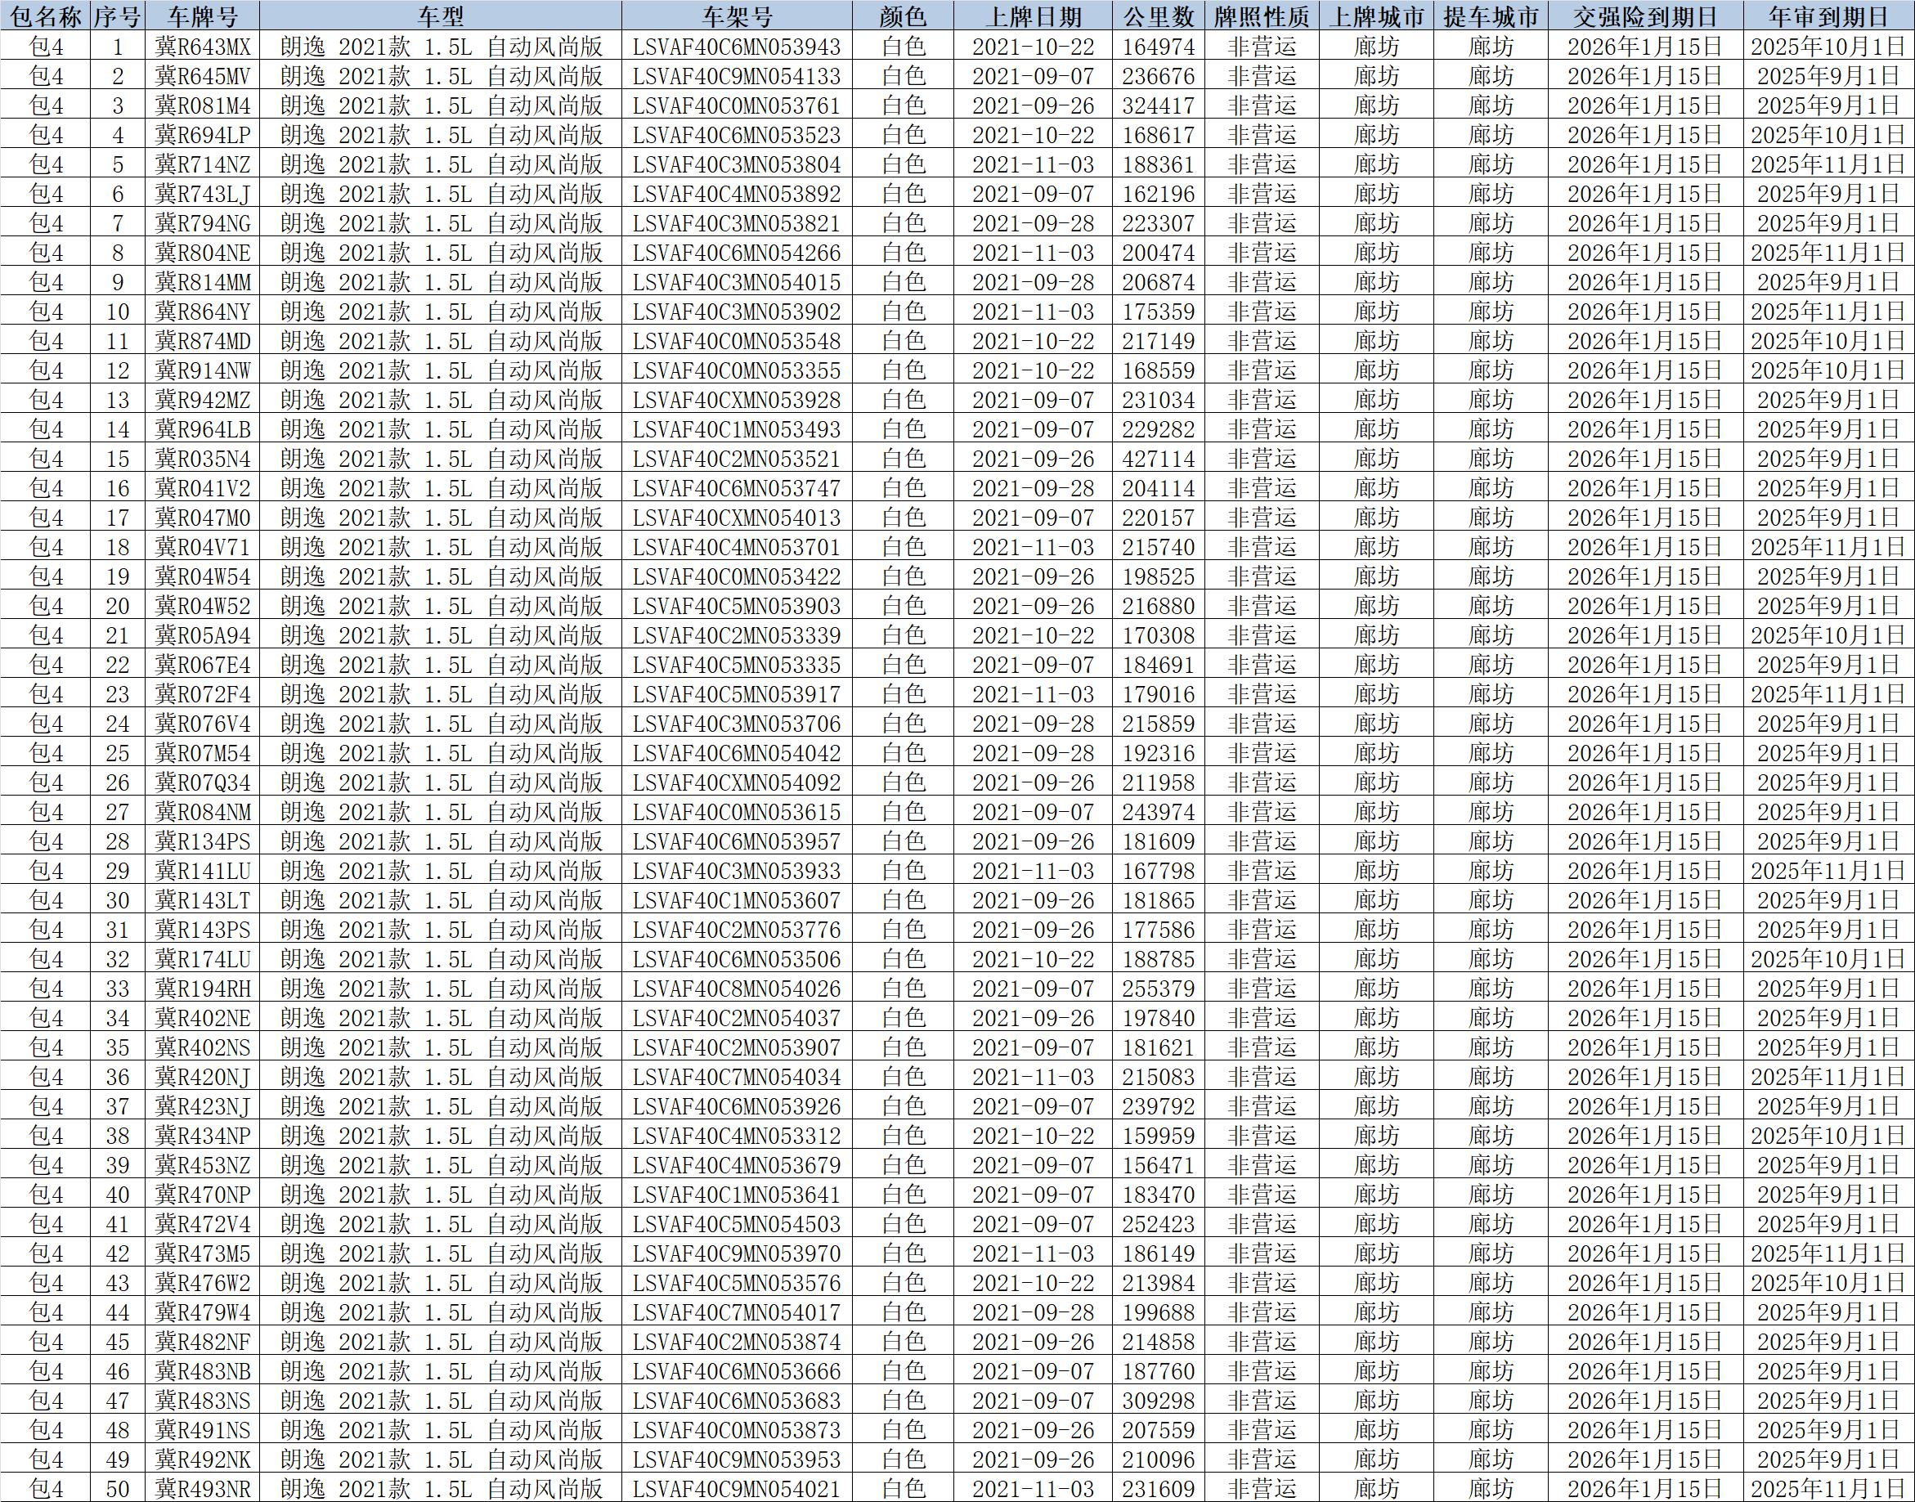Click VIN cell LSVAF40C1MN053607

pyautogui.click(x=737, y=900)
